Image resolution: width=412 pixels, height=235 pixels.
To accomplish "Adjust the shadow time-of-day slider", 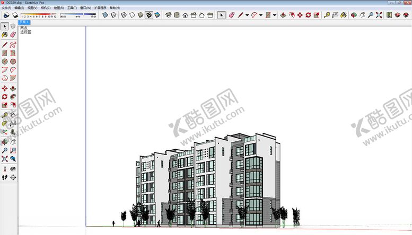I will click(x=78, y=14).
